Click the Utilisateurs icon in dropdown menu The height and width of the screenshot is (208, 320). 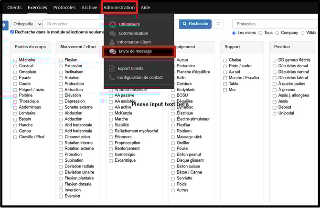(x=113, y=24)
